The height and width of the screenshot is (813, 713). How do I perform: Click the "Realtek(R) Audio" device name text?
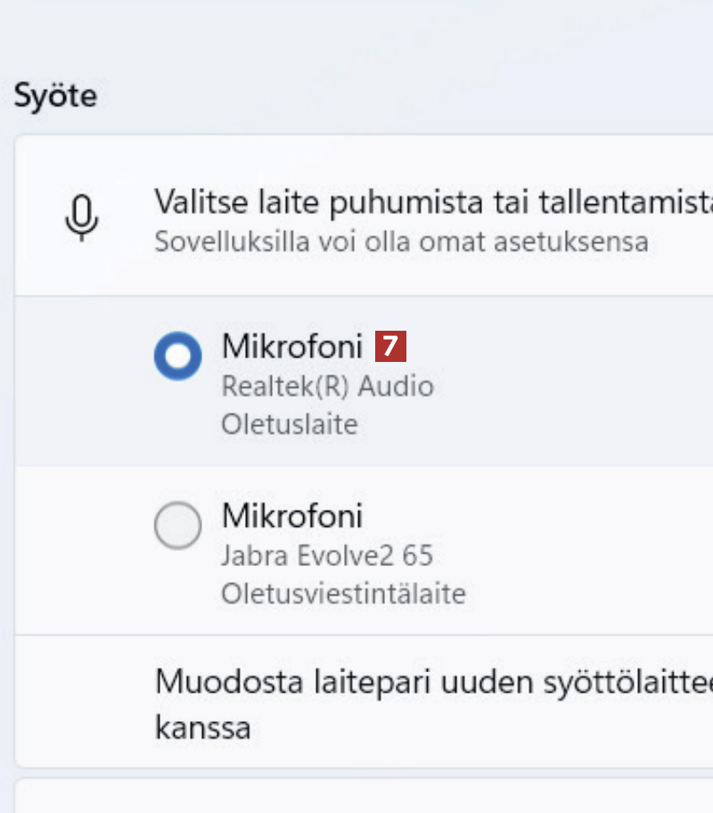tap(327, 386)
